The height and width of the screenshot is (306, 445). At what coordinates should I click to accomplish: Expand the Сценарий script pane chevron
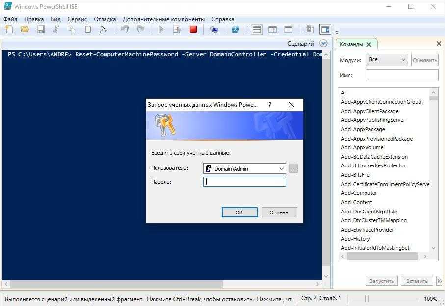323,44
